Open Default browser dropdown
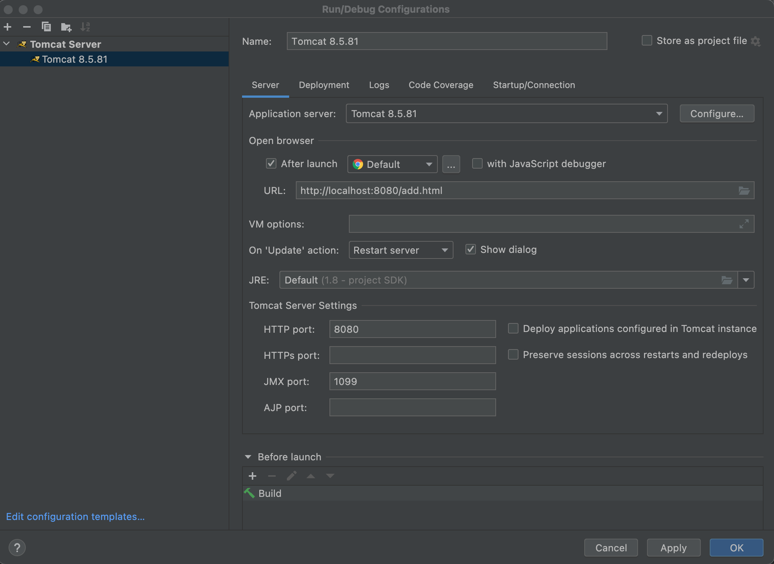This screenshot has width=774, height=564. (392, 164)
